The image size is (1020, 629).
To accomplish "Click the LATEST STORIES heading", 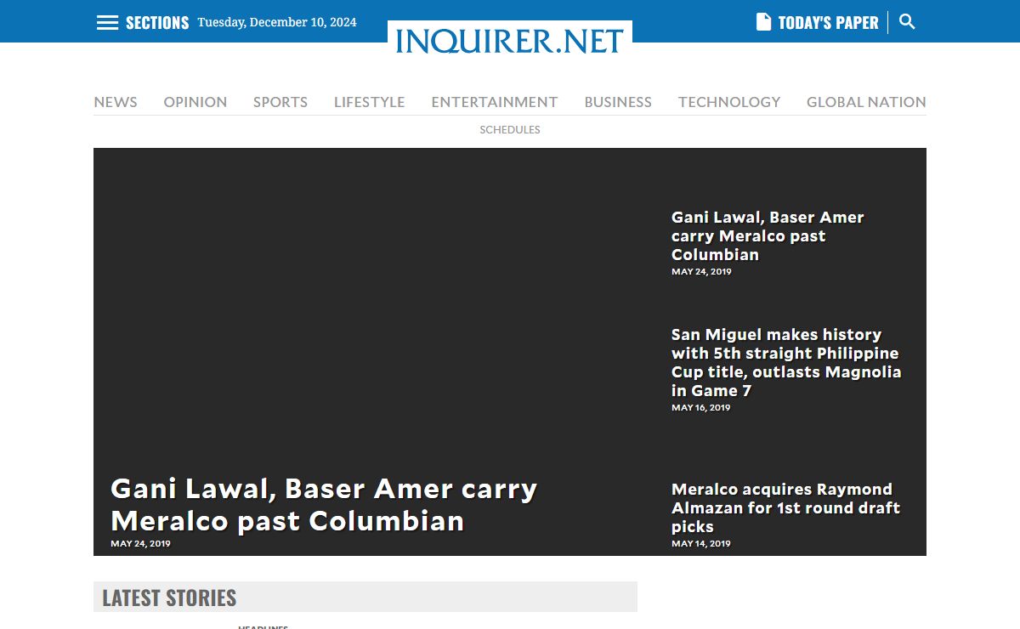I will pyautogui.click(x=169, y=598).
